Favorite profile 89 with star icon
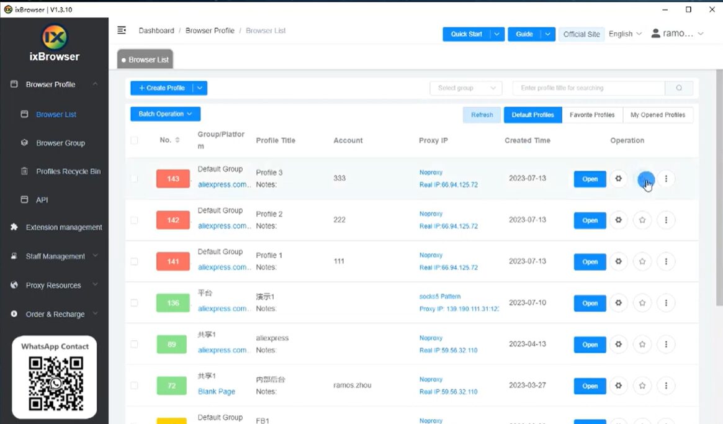This screenshot has height=424, width=723. pos(642,344)
